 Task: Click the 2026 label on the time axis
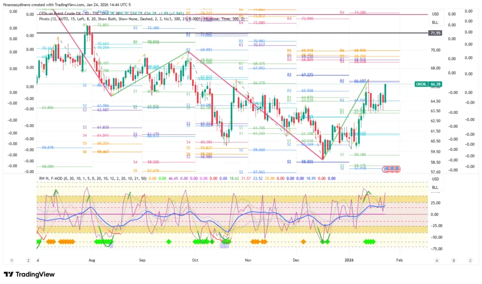click(349, 260)
